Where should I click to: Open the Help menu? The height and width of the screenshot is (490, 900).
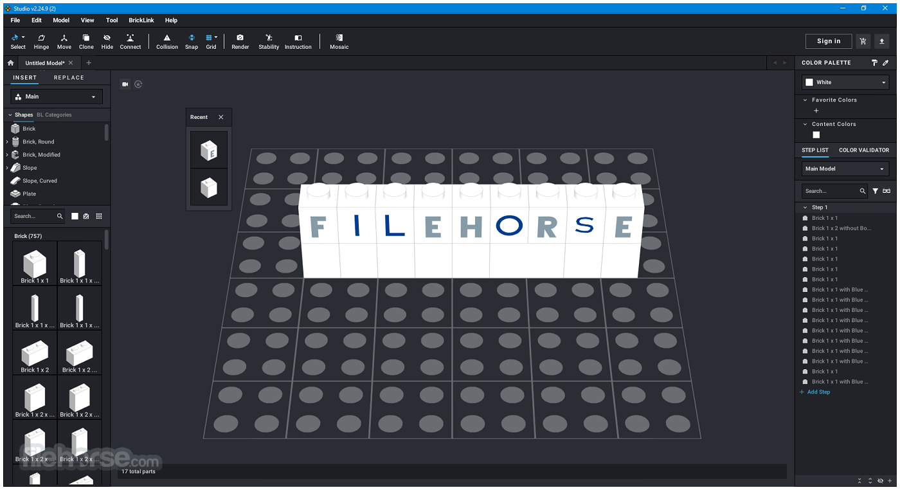[171, 21]
